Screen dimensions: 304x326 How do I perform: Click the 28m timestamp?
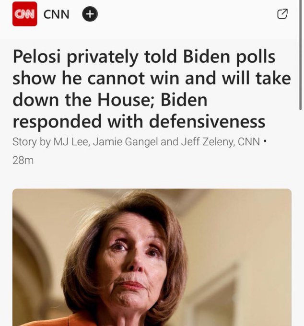[23, 161]
